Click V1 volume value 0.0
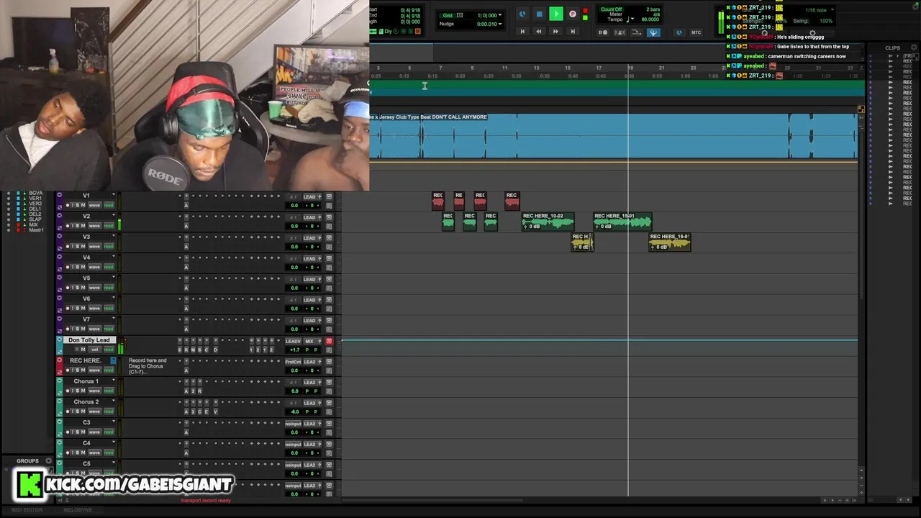 [294, 205]
